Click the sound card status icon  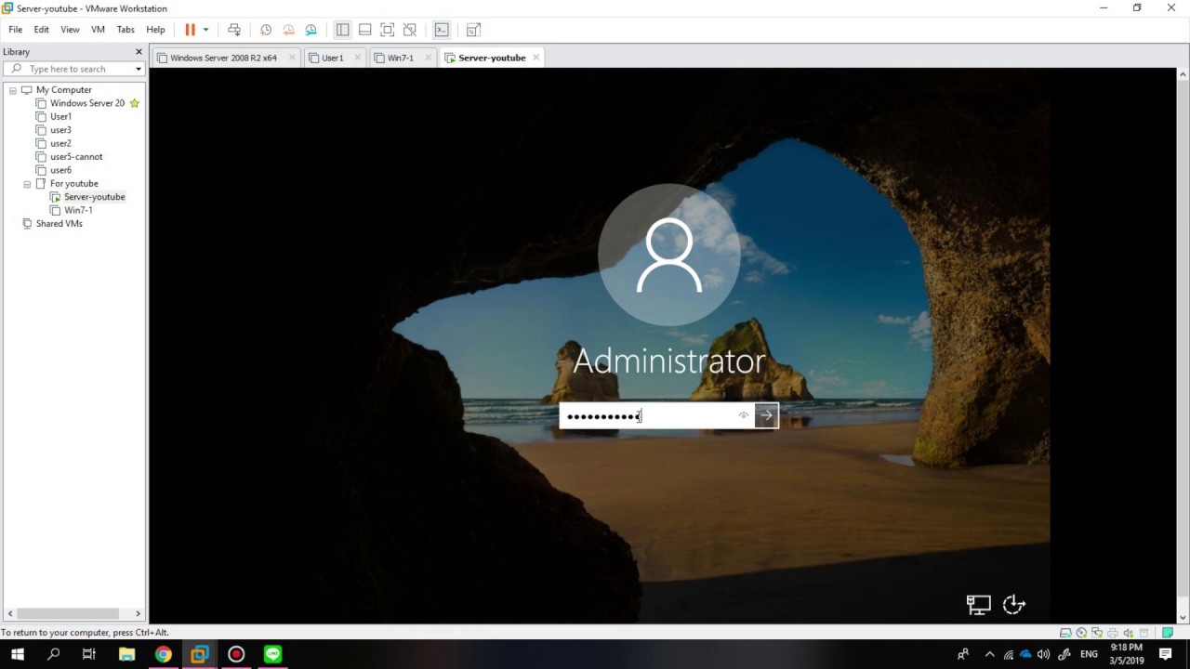click(x=1127, y=633)
